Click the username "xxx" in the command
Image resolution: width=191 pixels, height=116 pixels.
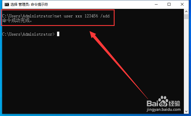(79, 16)
